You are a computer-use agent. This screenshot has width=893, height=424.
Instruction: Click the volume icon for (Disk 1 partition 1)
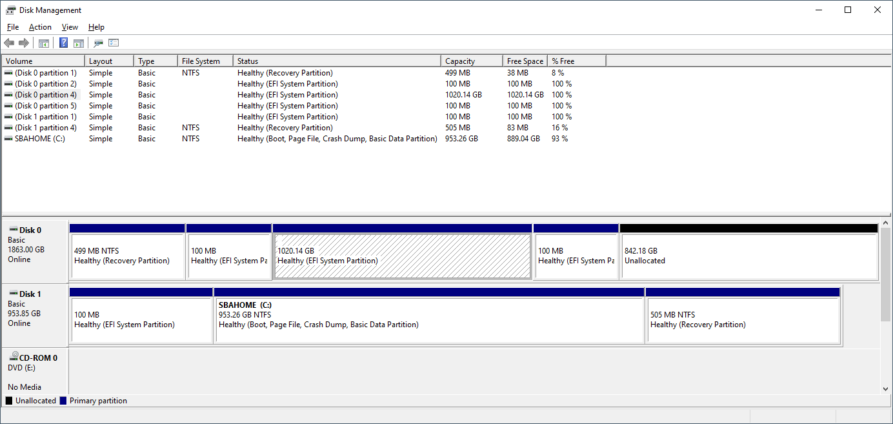8,117
